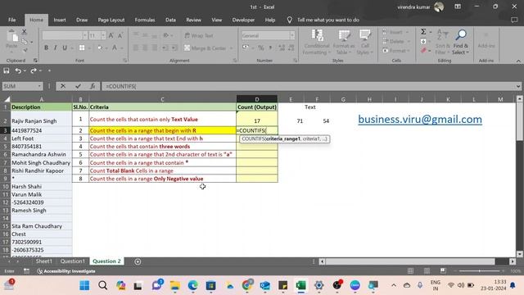Switch to the Insert ribbon tab
The image size is (524, 295).
[60, 20]
